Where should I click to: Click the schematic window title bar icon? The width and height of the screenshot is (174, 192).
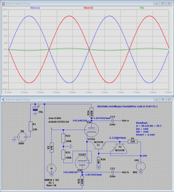[3, 99]
